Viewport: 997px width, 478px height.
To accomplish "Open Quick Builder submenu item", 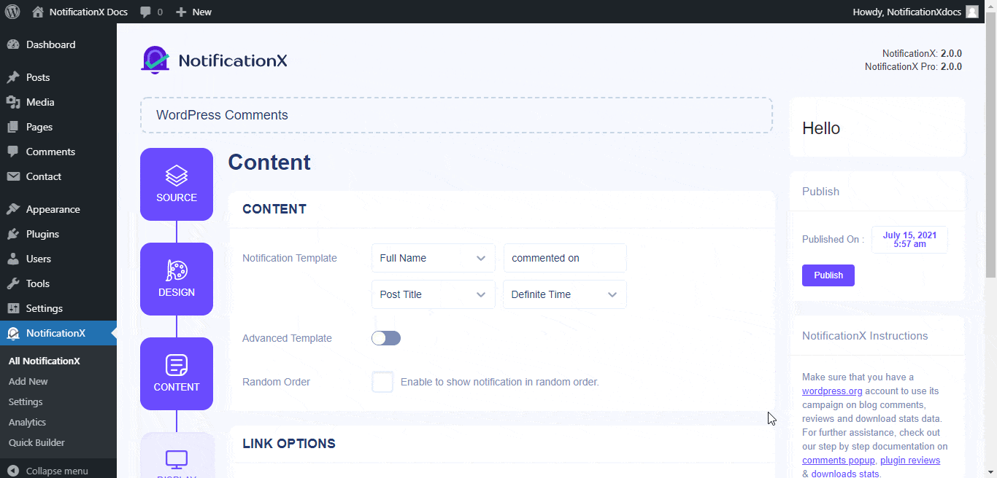I will pyautogui.click(x=36, y=442).
